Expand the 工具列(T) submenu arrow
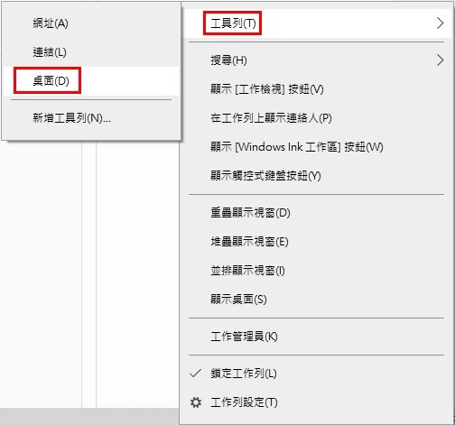 click(x=440, y=23)
